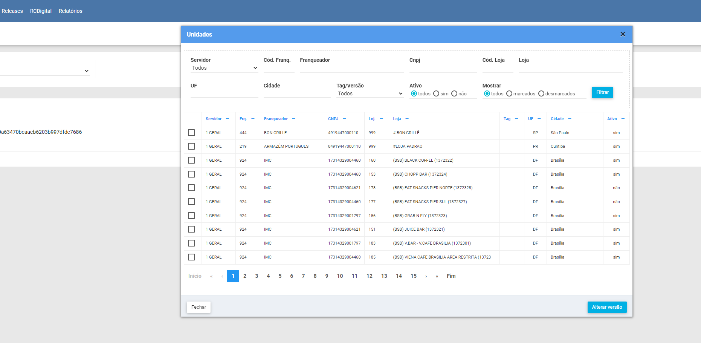Close the Unidades dialog with X icon

tap(623, 34)
